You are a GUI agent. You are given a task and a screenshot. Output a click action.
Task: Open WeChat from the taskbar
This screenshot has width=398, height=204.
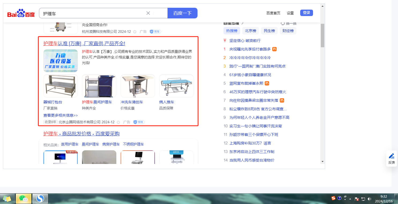pos(24,199)
